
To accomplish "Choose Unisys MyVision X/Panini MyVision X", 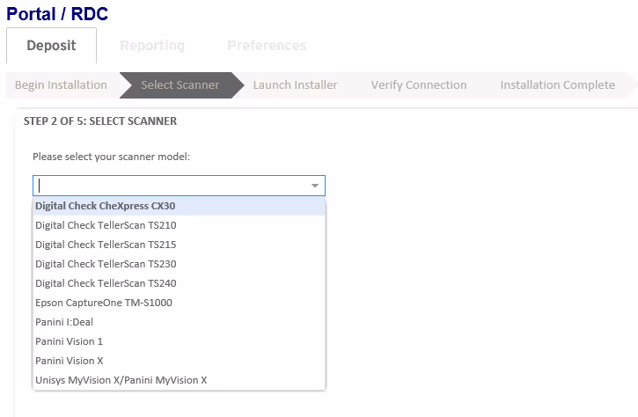I will 179,380.
